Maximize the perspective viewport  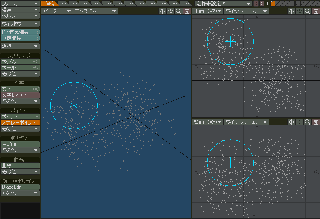click(x=187, y=11)
